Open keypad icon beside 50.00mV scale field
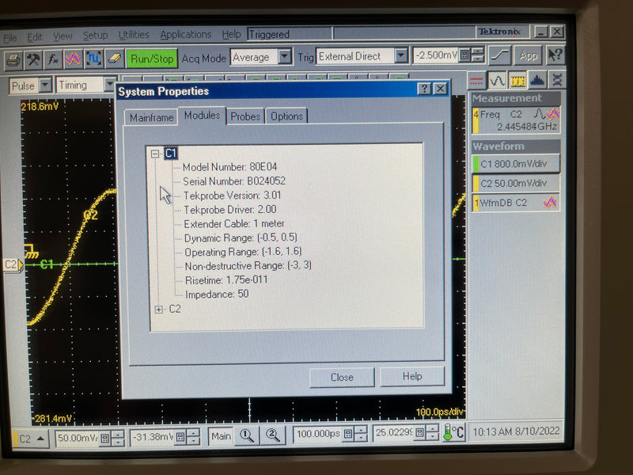Screen dimensions: 633x475 [x=105, y=438]
